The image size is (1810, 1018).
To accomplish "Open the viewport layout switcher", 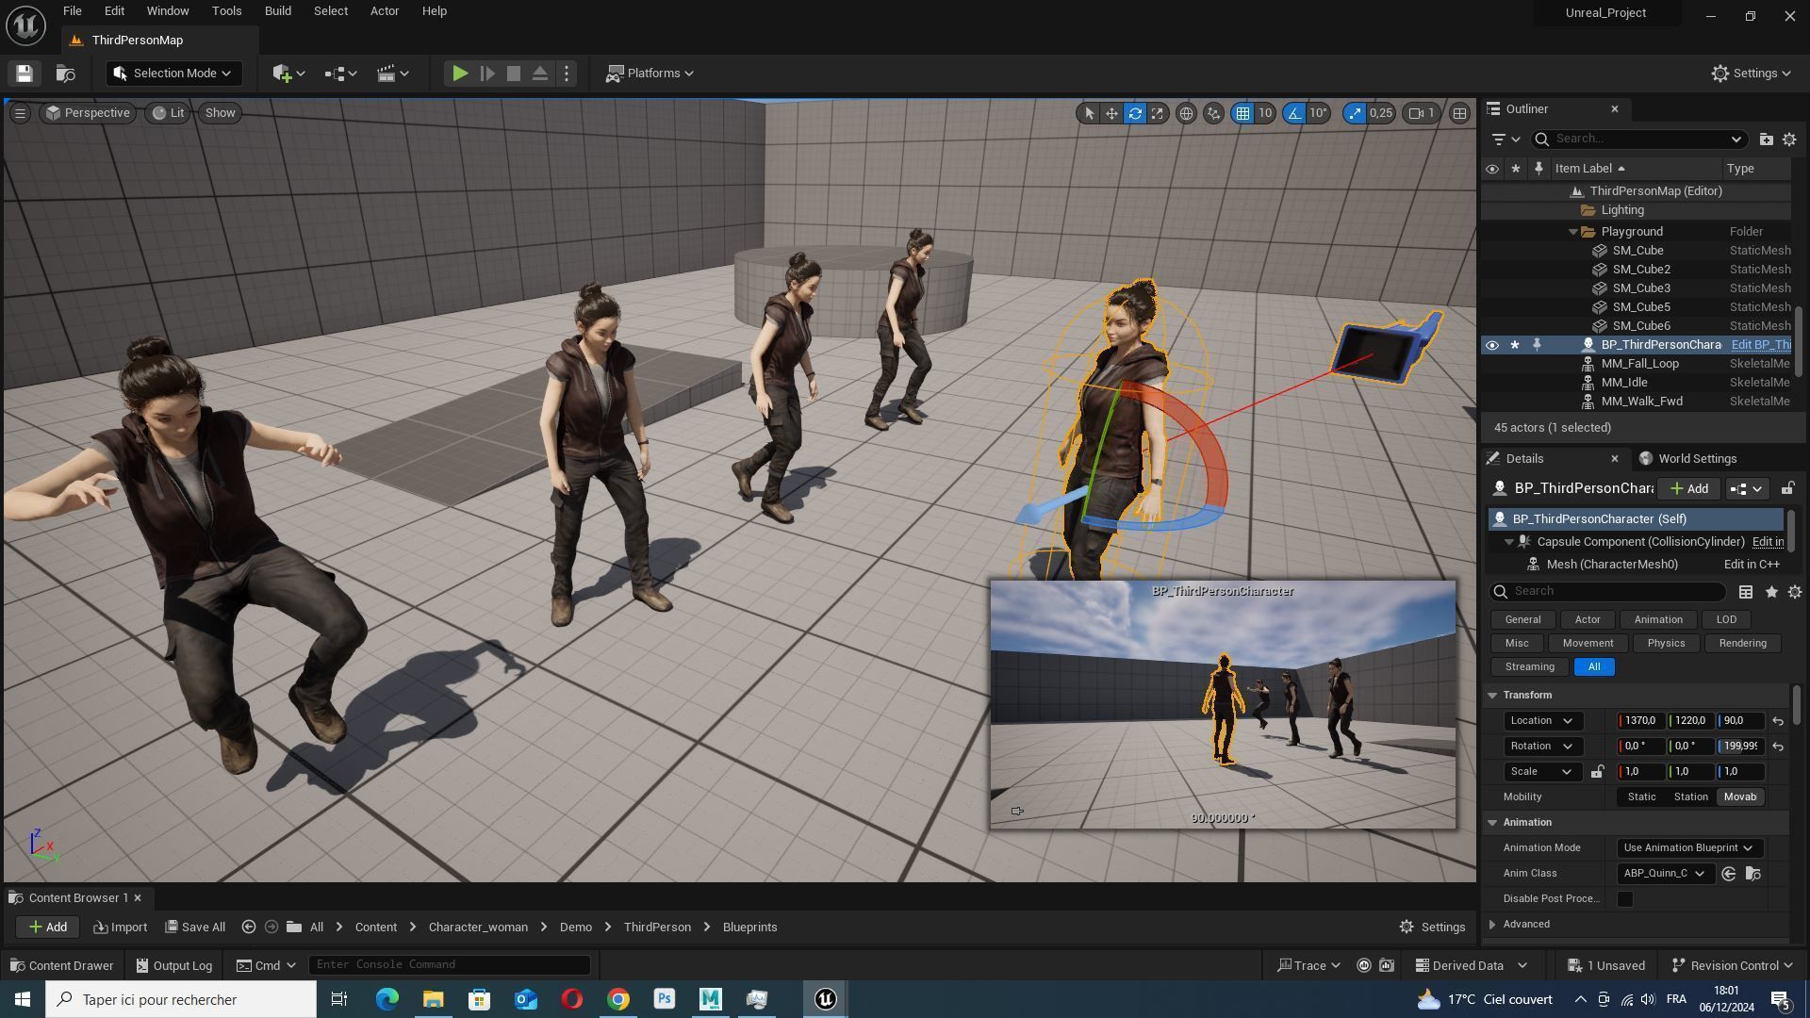I will pos(1459,113).
